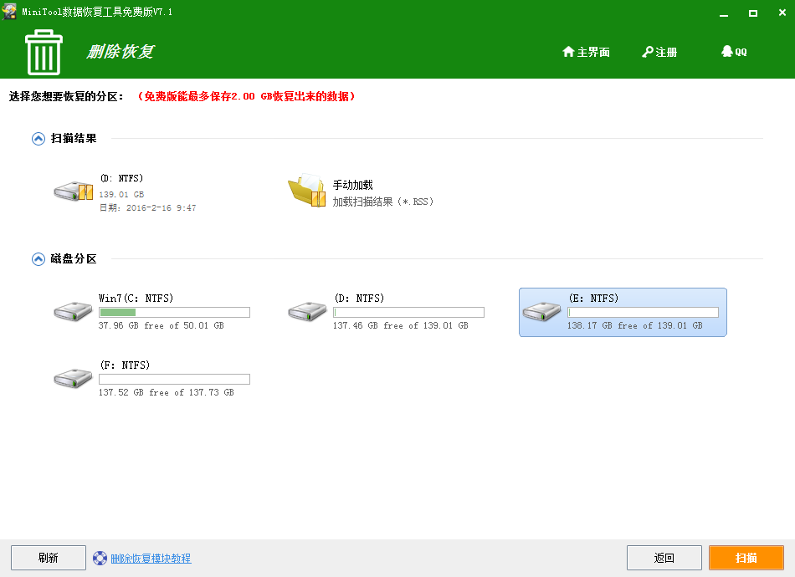Click the 刷新 refresh button
Image resolution: width=795 pixels, height=577 pixels.
pyautogui.click(x=49, y=558)
